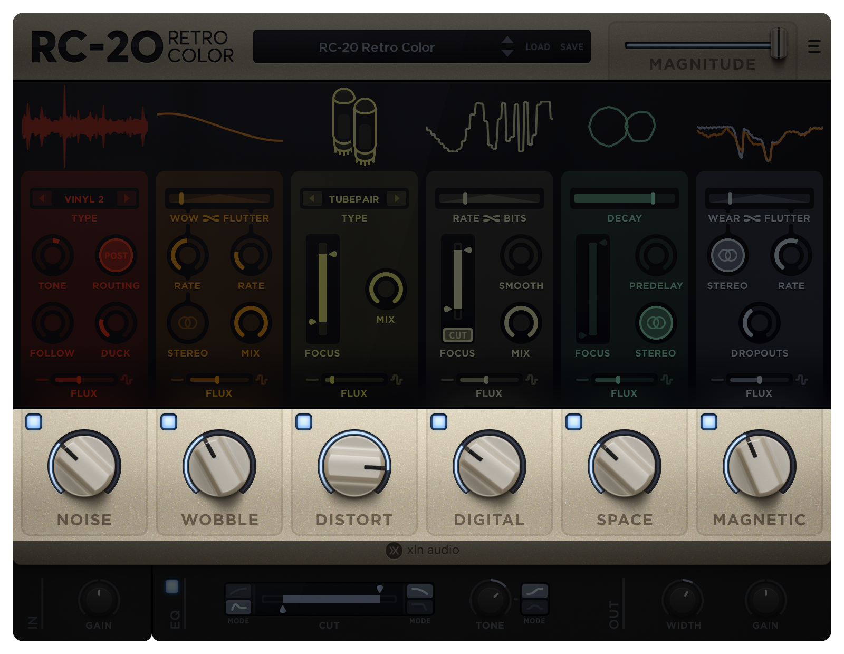Click the Wobble flutter RATE knob
The width and height of the screenshot is (844, 654).
point(251,255)
